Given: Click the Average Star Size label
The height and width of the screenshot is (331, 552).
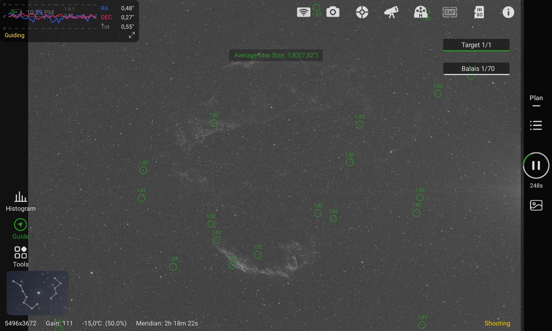Looking at the screenshot, I should 276,55.
